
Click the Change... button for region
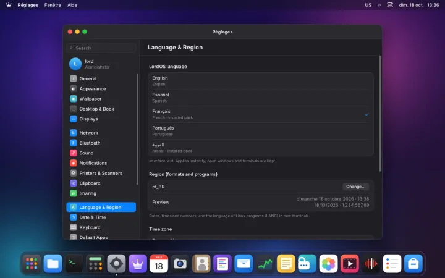[355, 187]
